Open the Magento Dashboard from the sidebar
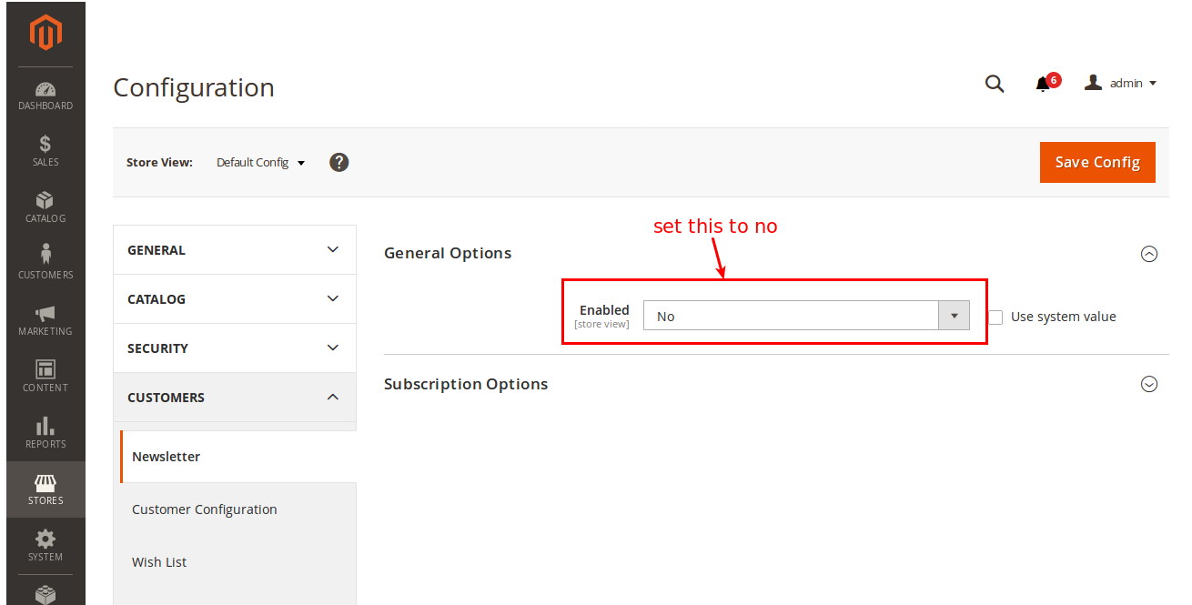1192x605 pixels. 45,96
